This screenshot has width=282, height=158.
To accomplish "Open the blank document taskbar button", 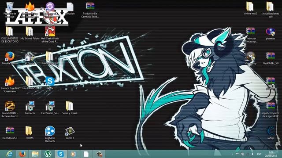I will click(x=86, y=154).
